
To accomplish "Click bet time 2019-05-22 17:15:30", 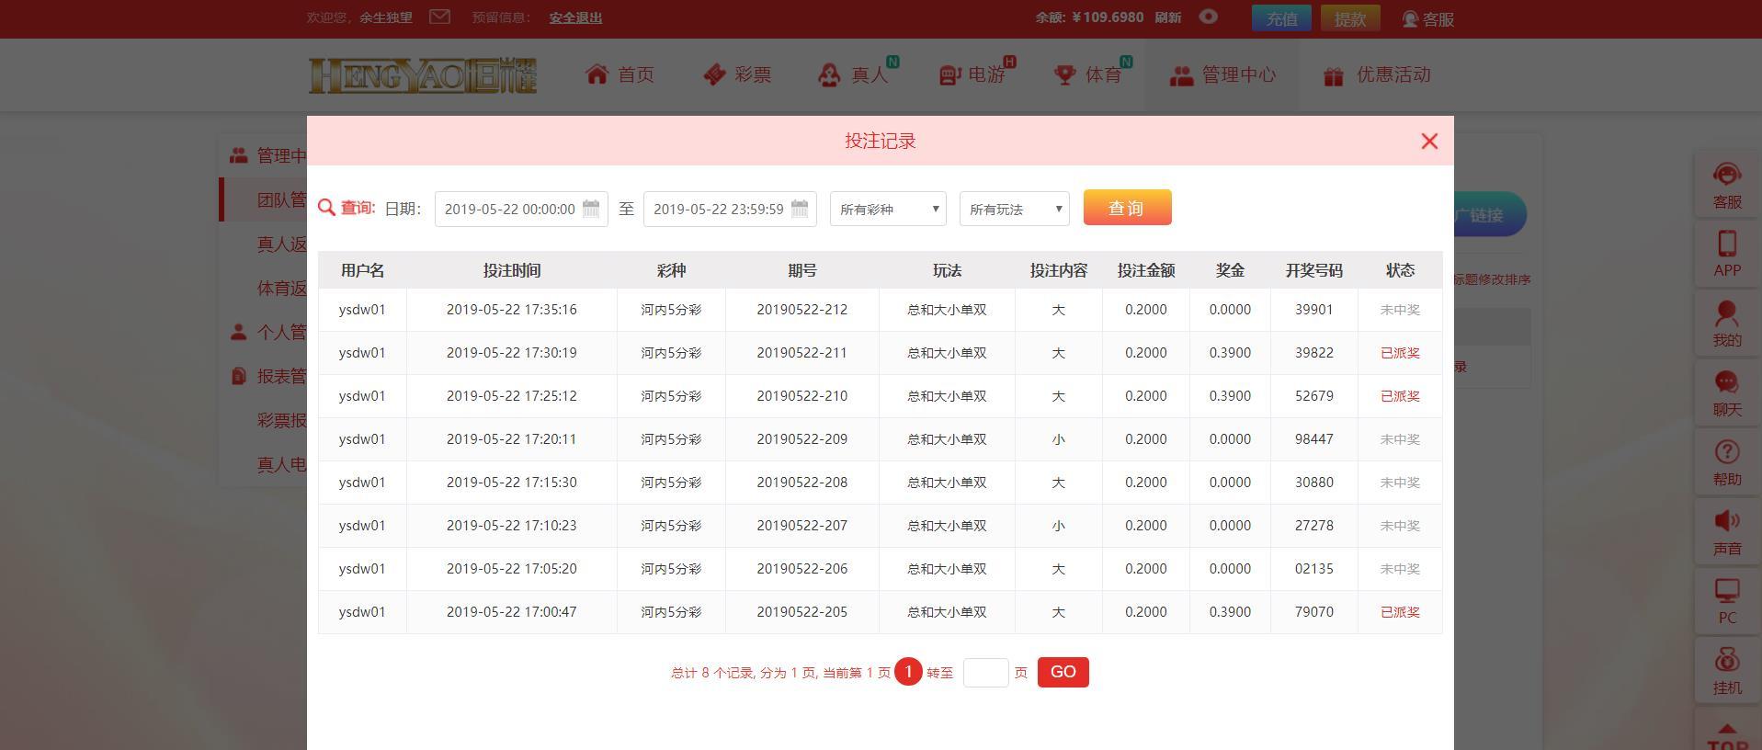I will tap(512, 483).
